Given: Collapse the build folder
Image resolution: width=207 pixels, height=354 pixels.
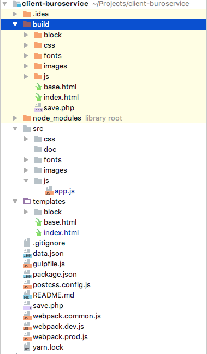Looking at the screenshot, I should pos(15,24).
